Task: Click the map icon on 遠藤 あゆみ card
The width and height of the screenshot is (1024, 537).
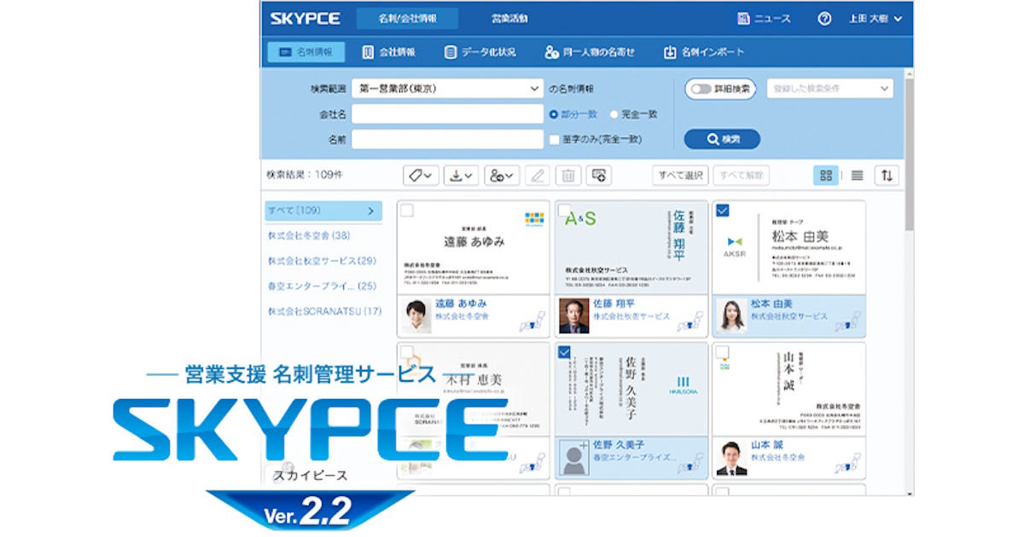Action: tap(532, 322)
